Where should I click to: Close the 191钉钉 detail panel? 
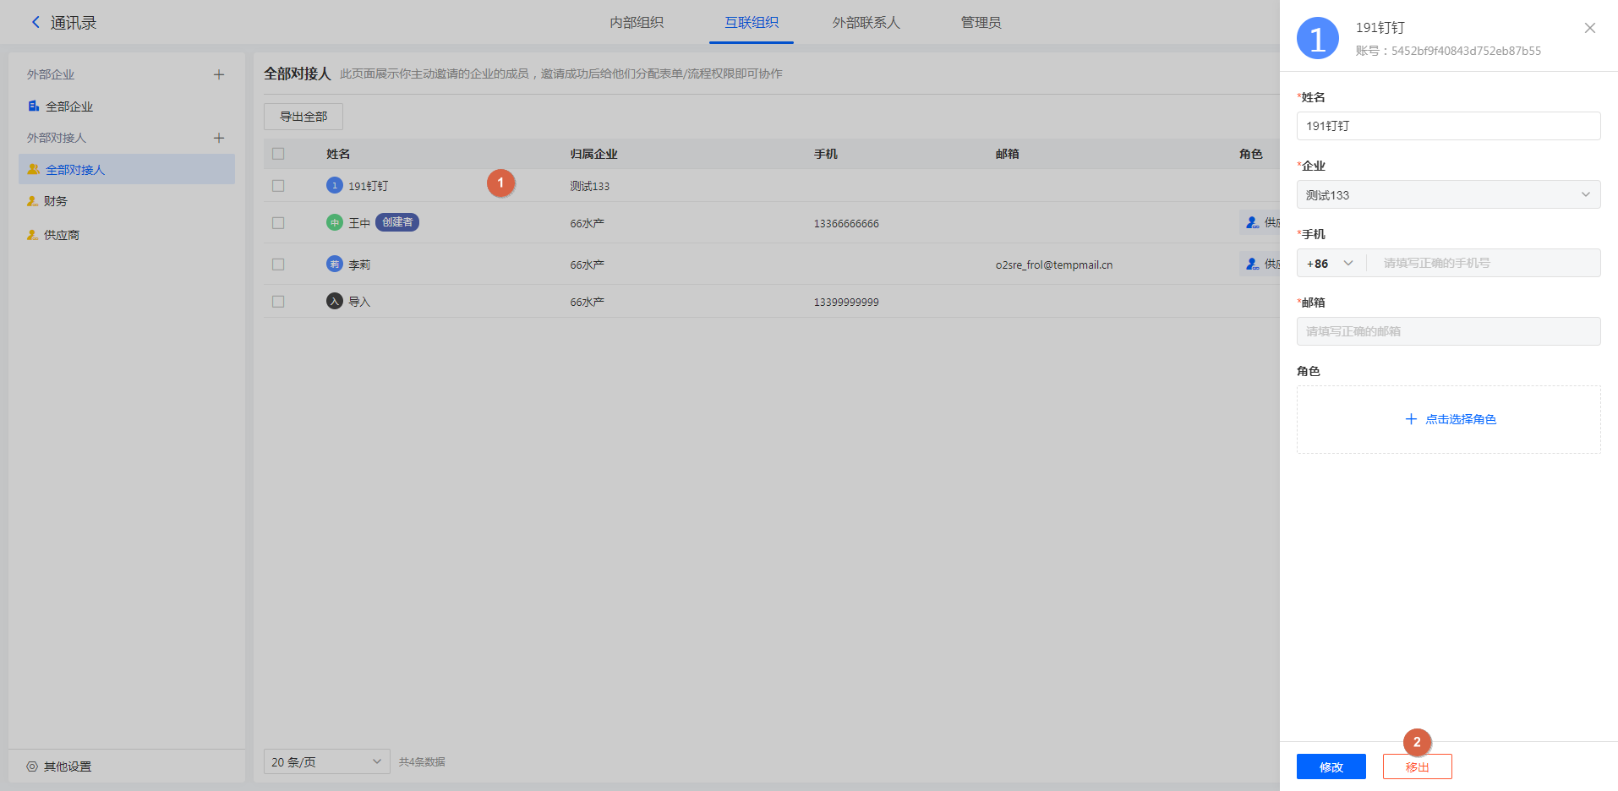(1589, 28)
